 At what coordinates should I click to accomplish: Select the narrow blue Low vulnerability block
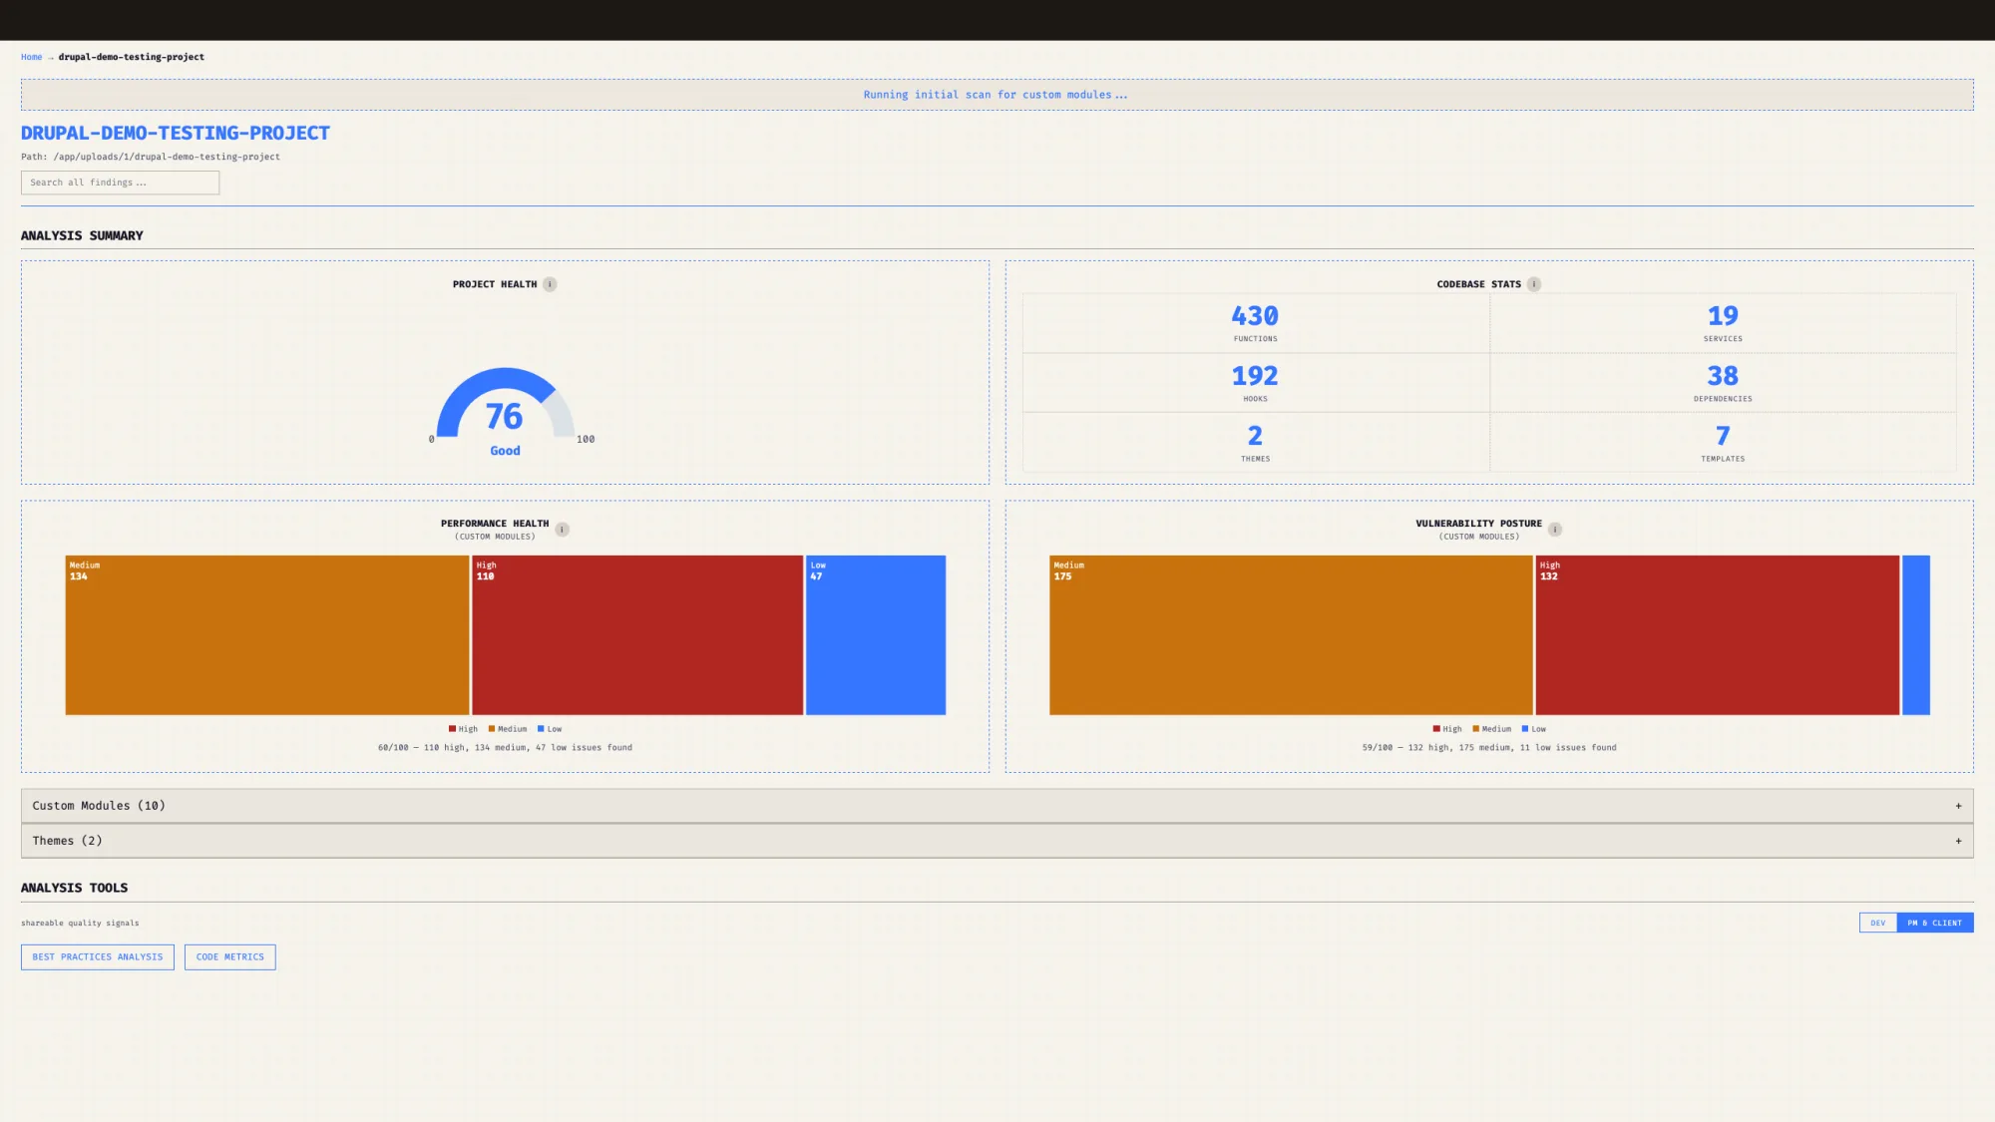click(x=1916, y=635)
